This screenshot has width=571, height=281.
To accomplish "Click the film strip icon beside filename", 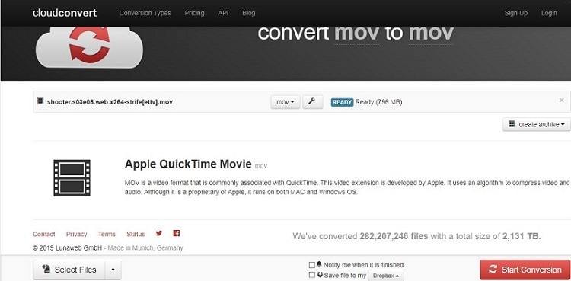I will [40, 101].
